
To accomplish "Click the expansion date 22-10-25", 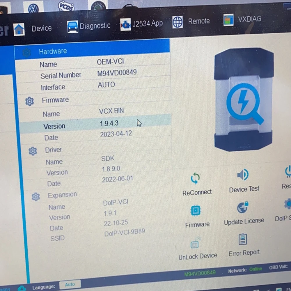I will [116, 223].
